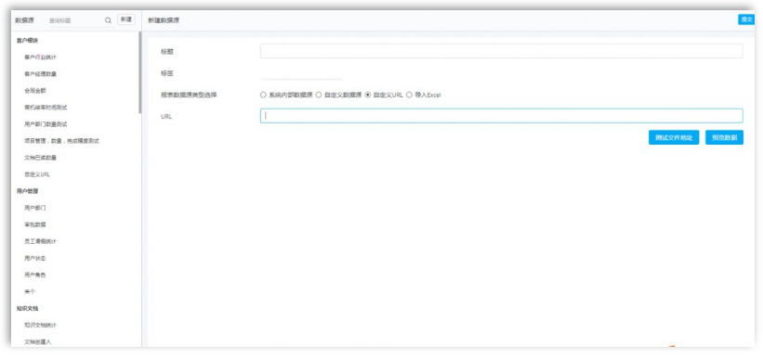Open the 合同金额 data source
The width and height of the screenshot is (763, 358).
(x=34, y=90)
